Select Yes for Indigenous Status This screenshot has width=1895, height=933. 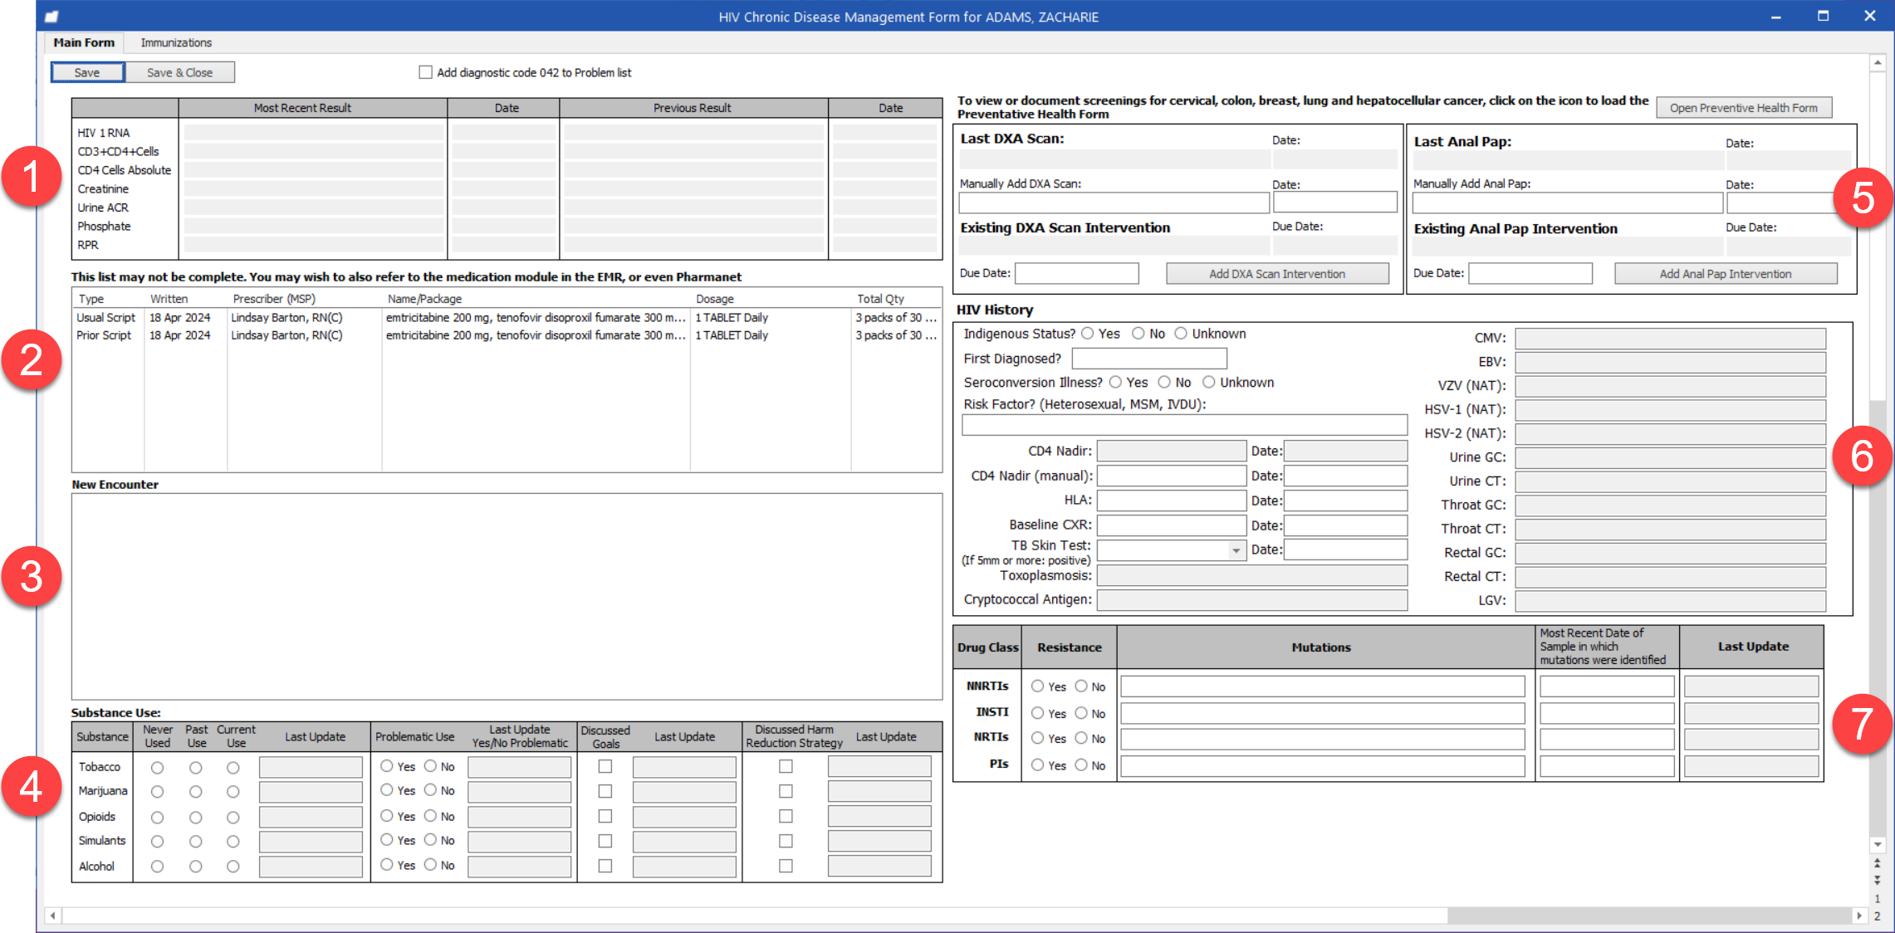[1088, 334]
